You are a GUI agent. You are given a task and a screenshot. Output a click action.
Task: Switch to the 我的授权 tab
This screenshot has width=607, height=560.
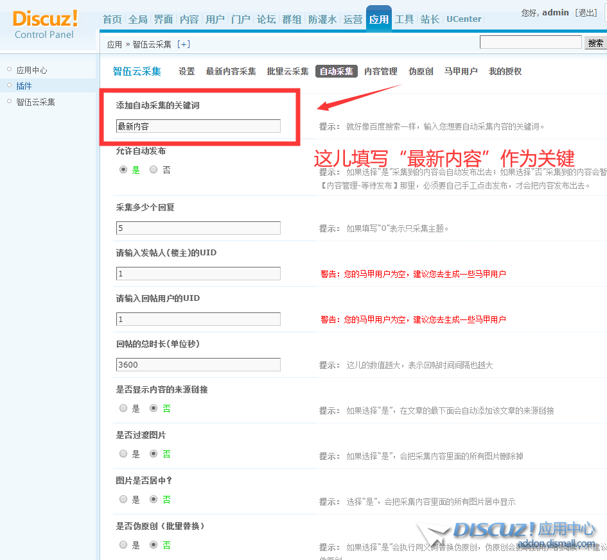click(505, 71)
